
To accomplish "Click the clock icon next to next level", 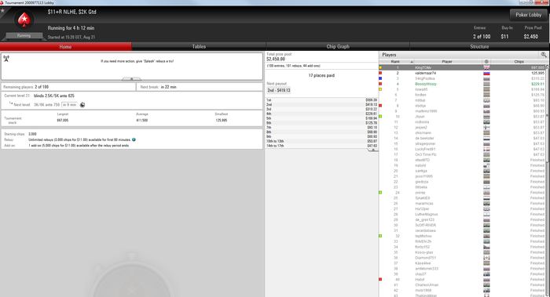I will [82, 104].
